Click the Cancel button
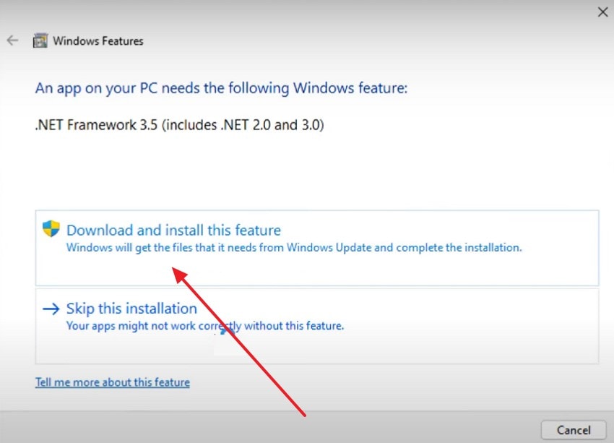This screenshot has width=614, height=443. pos(574,430)
